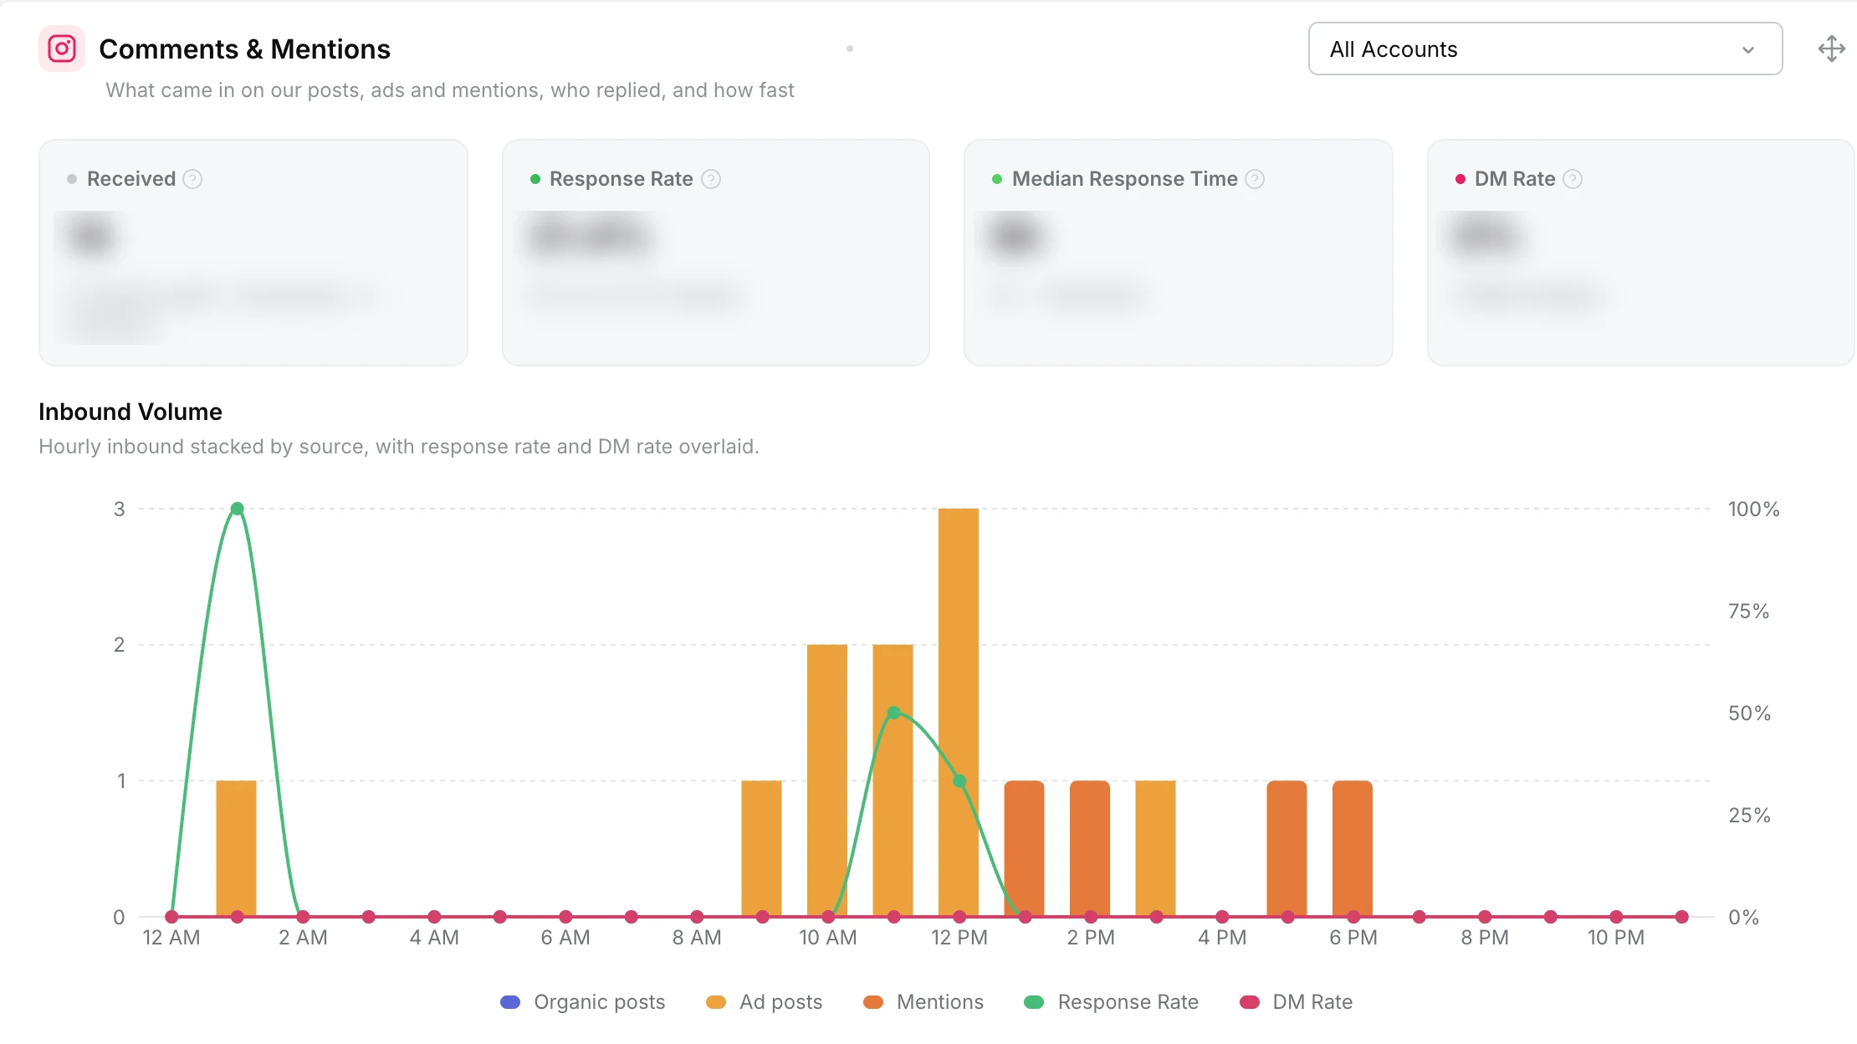Image resolution: width=1857 pixels, height=1044 pixels.
Task: Open the All Accounts dropdown
Action: click(1545, 49)
